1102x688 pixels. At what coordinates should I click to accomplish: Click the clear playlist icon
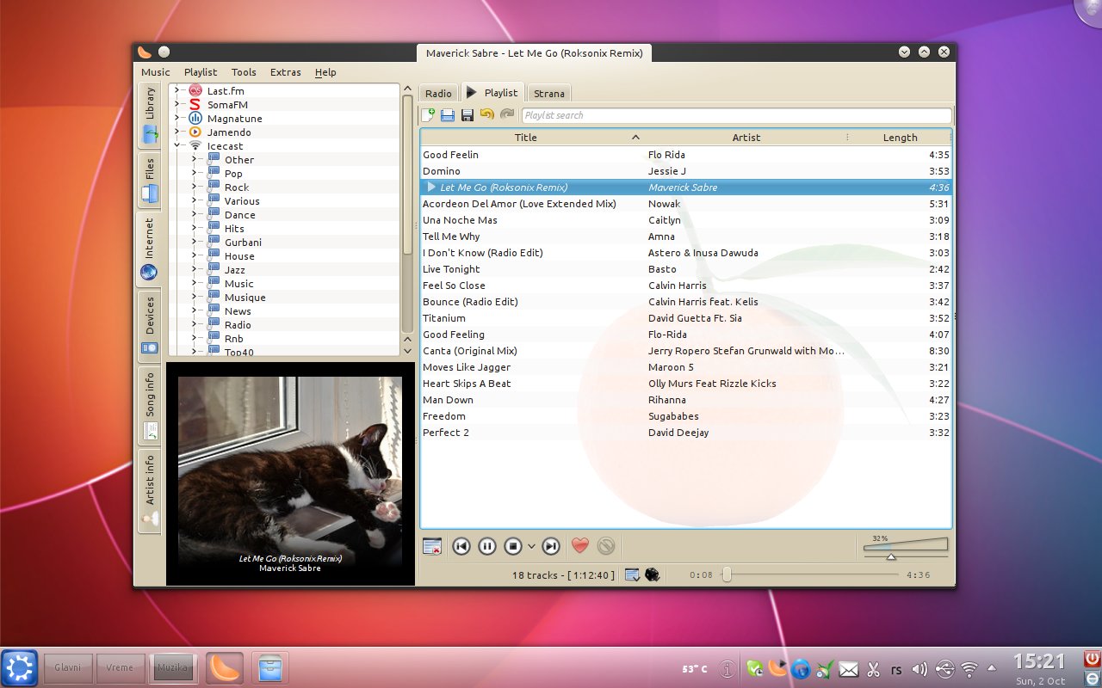click(432, 546)
